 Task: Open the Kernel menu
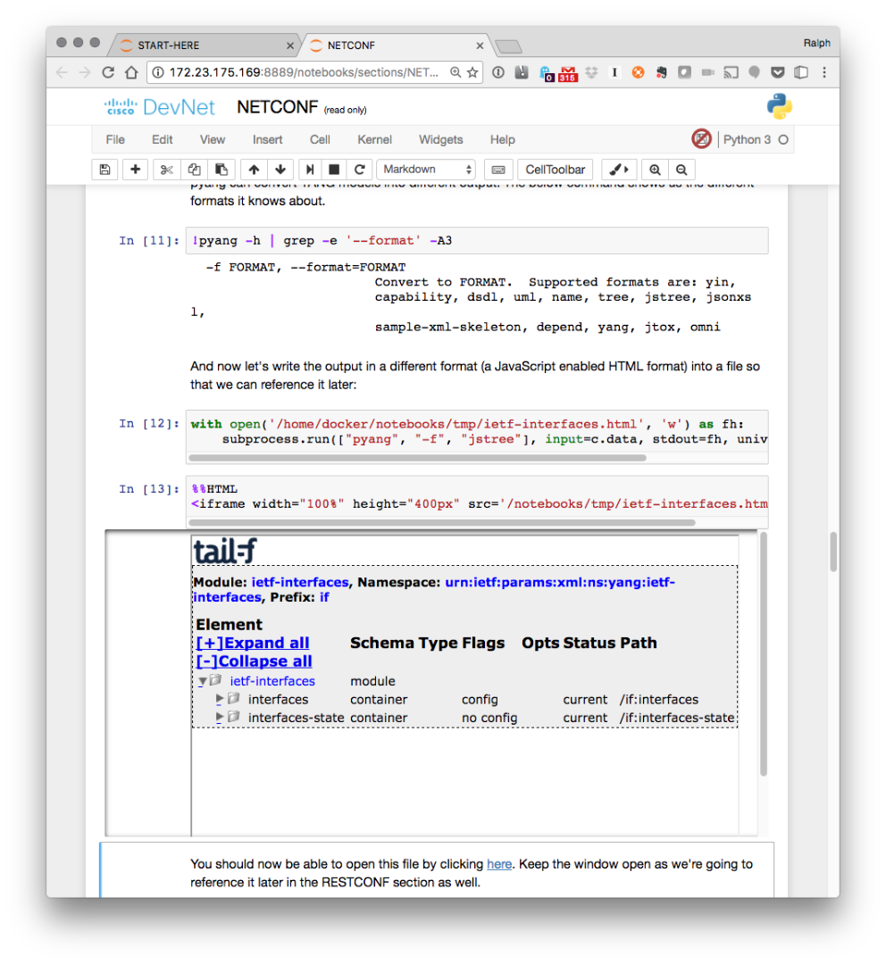375,139
